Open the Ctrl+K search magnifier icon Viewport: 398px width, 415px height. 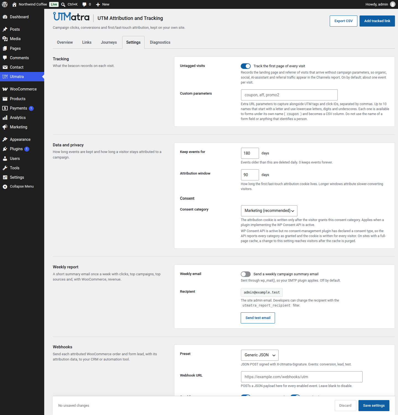pos(63,4)
